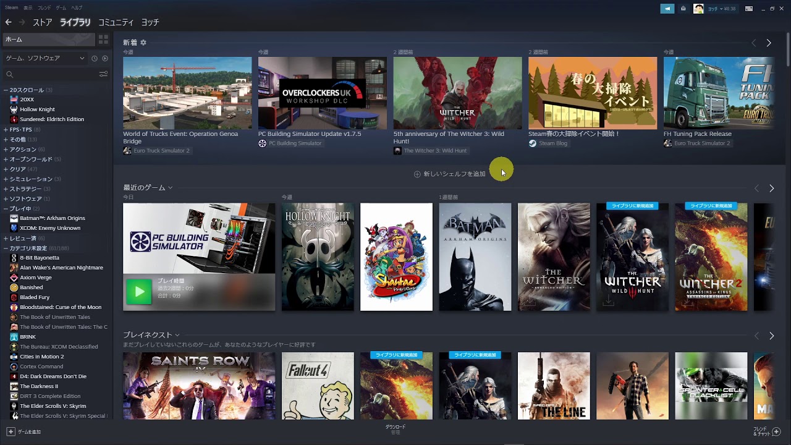Enter Big Picture mode icon
Image resolution: width=791 pixels, height=445 pixels.
749,9
